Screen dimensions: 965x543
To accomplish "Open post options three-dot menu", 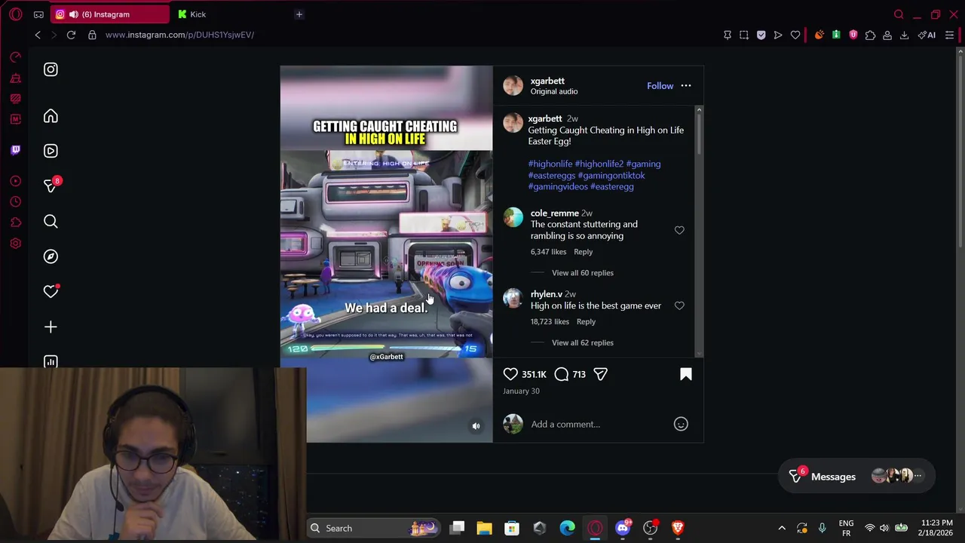I will (x=686, y=86).
